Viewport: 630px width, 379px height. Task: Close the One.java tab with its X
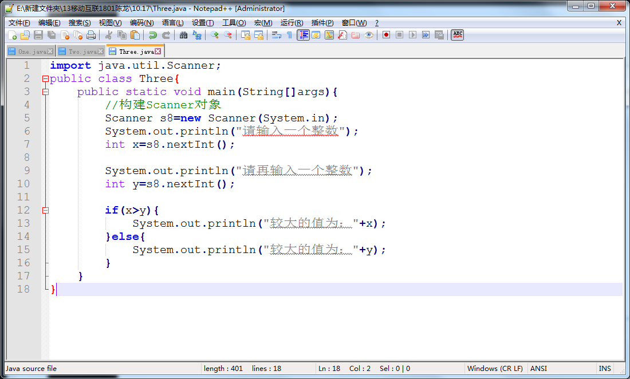click(x=50, y=52)
